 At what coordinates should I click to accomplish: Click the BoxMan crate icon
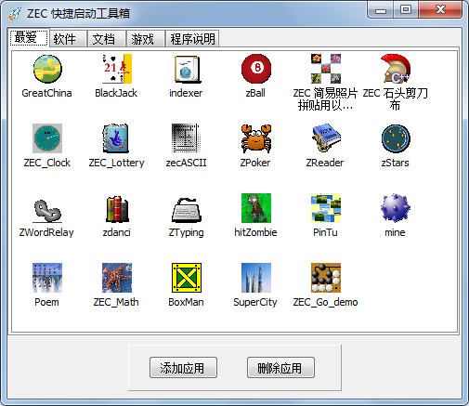coord(187,278)
